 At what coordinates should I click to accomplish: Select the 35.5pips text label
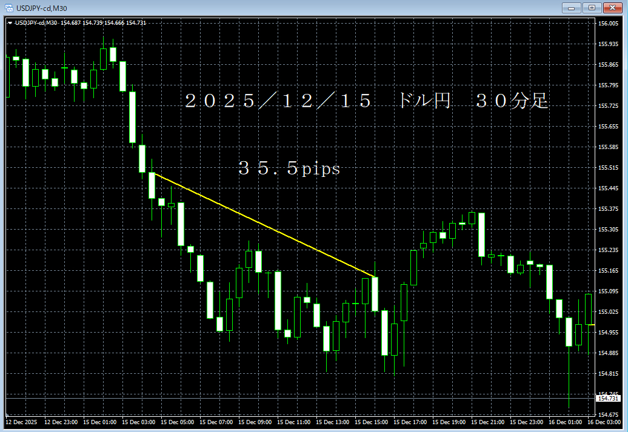[x=291, y=170]
